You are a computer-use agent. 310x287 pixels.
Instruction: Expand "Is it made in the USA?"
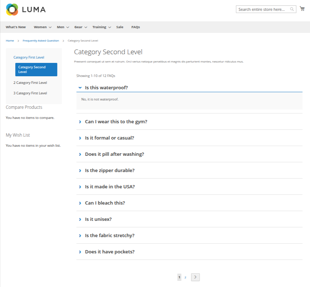pos(110,187)
